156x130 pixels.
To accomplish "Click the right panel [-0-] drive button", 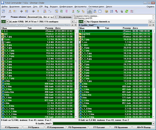I will pos(81,22).
